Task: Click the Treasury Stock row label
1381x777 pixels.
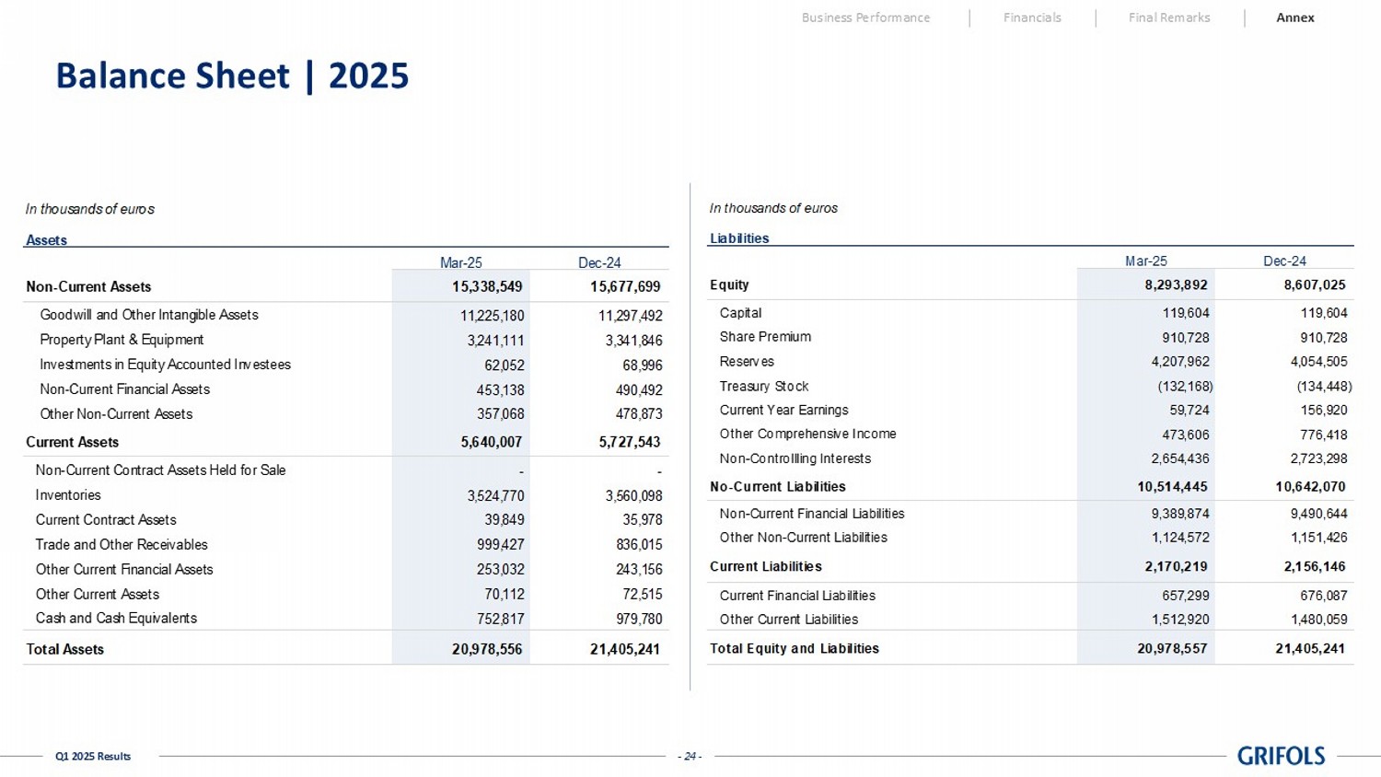Action: click(x=764, y=387)
